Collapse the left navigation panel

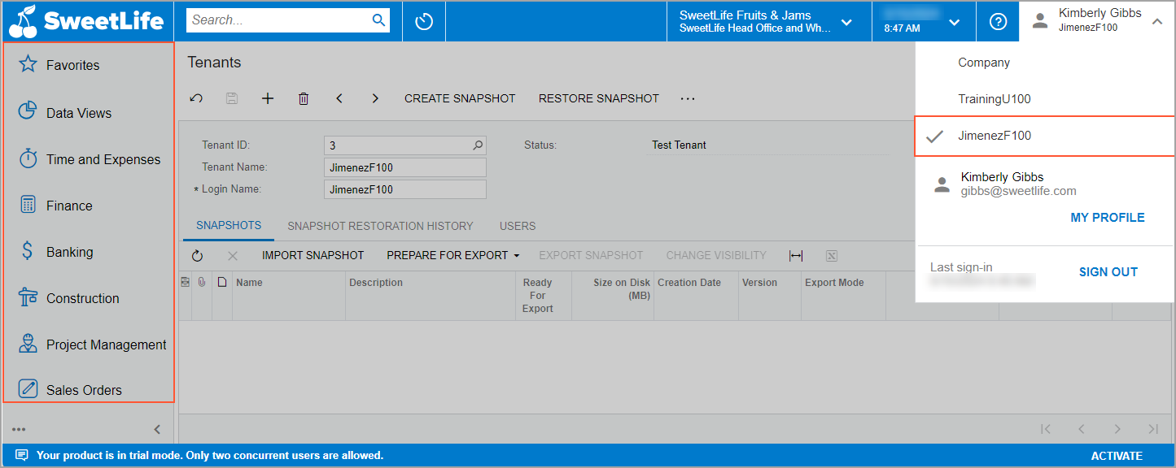coord(157,430)
